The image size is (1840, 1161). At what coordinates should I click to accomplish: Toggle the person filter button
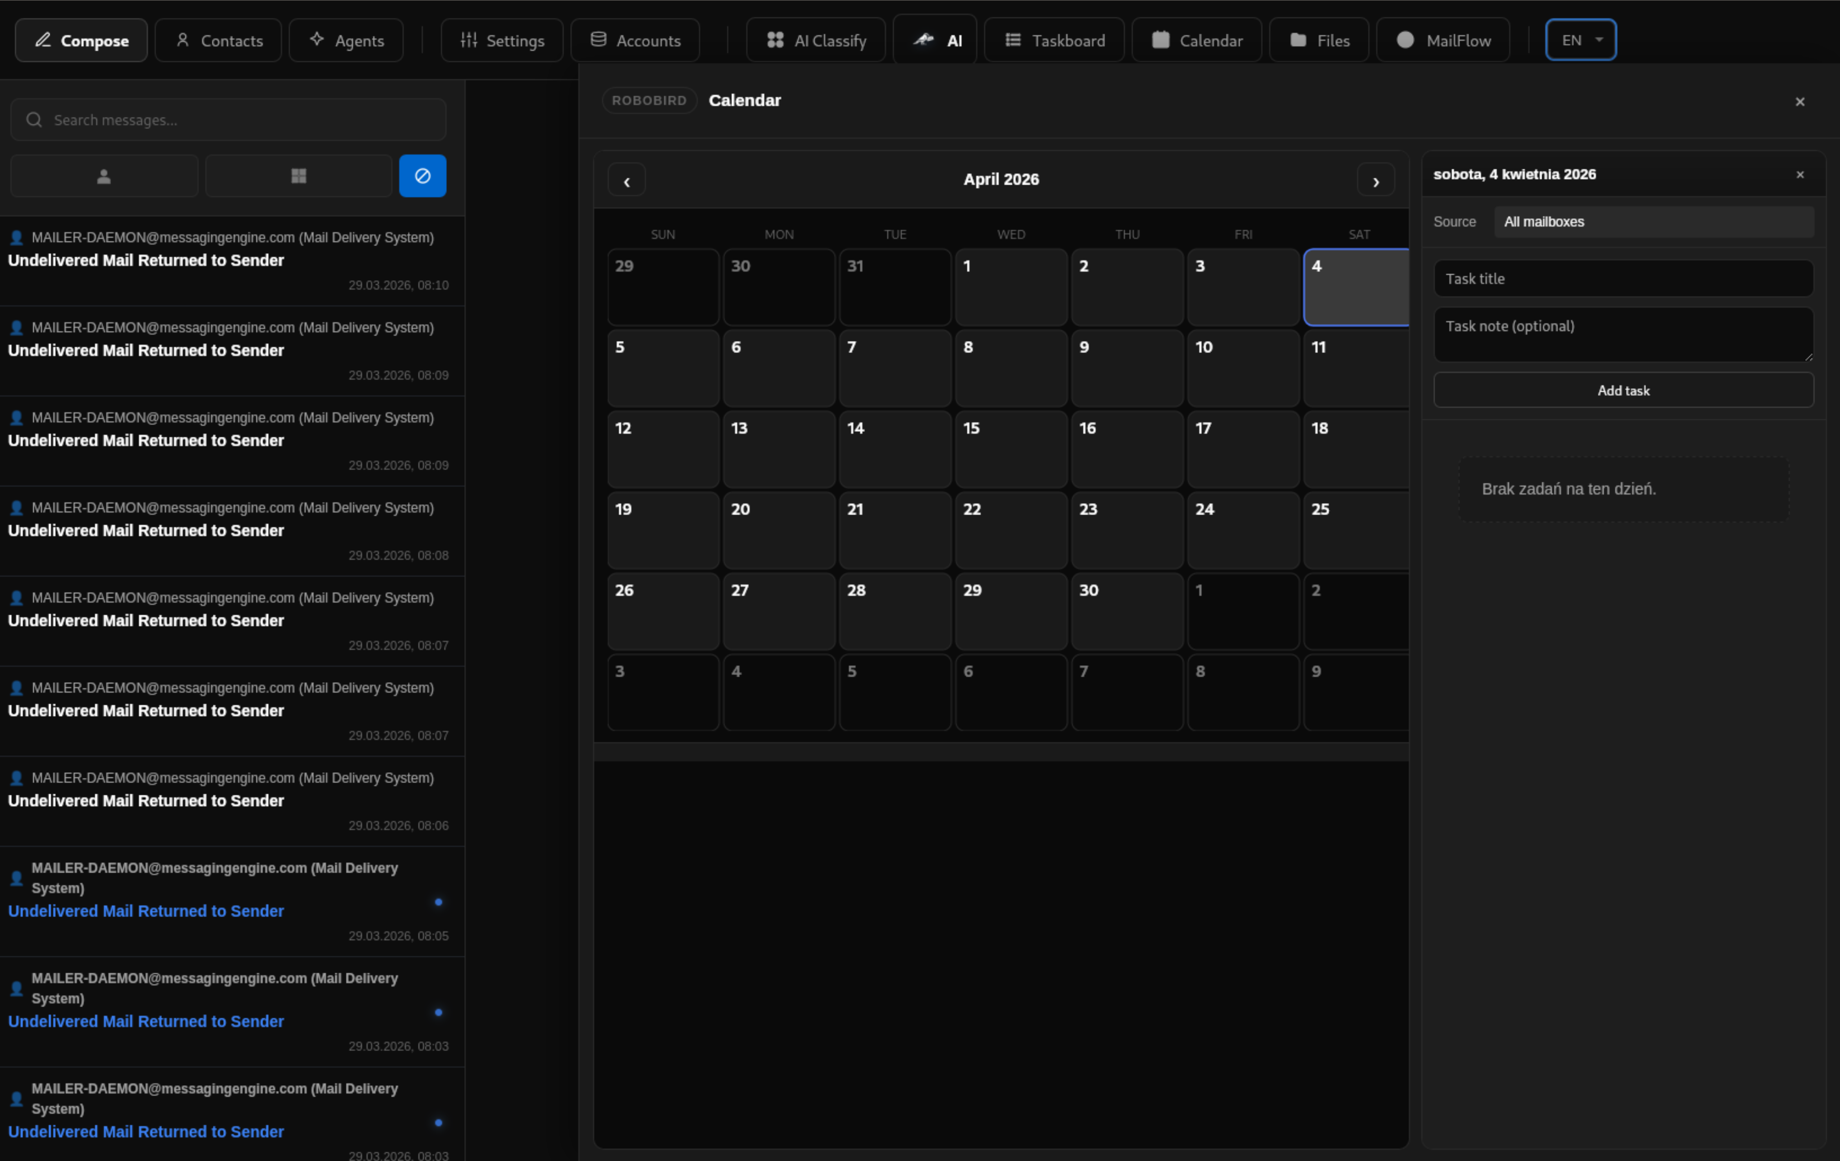(104, 176)
